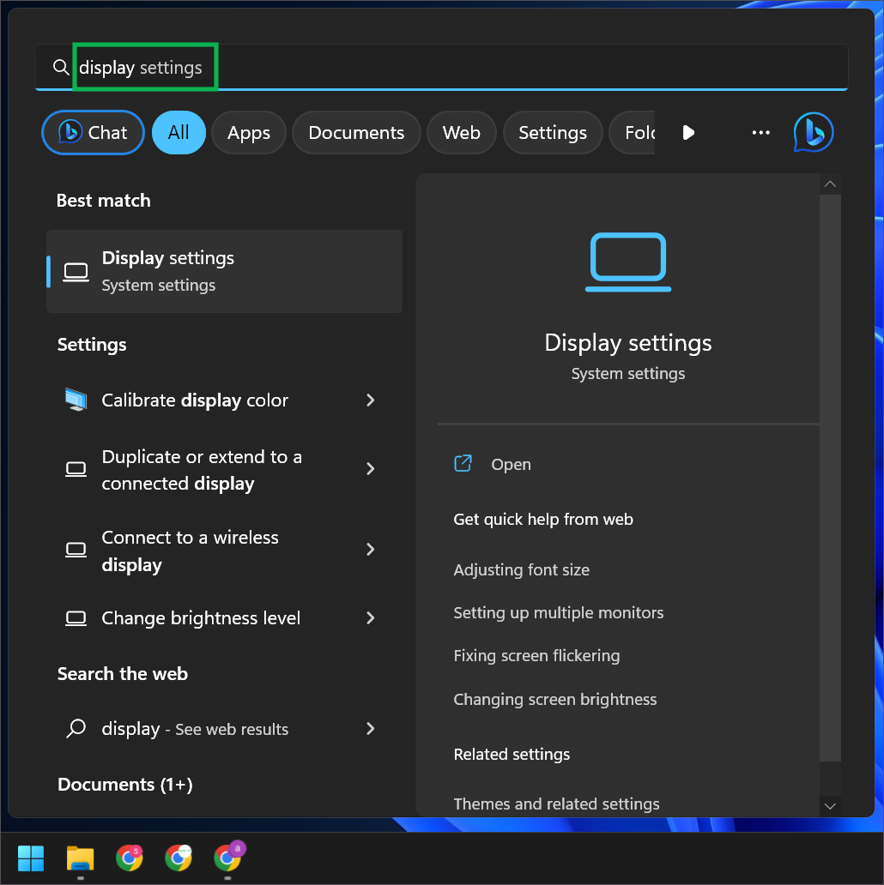
Task: Switch to the Documents filter tab
Action: 355,132
